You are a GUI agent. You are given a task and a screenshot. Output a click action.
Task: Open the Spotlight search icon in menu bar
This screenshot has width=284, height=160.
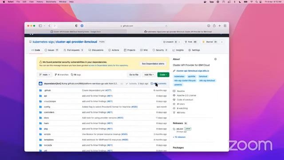256,2
